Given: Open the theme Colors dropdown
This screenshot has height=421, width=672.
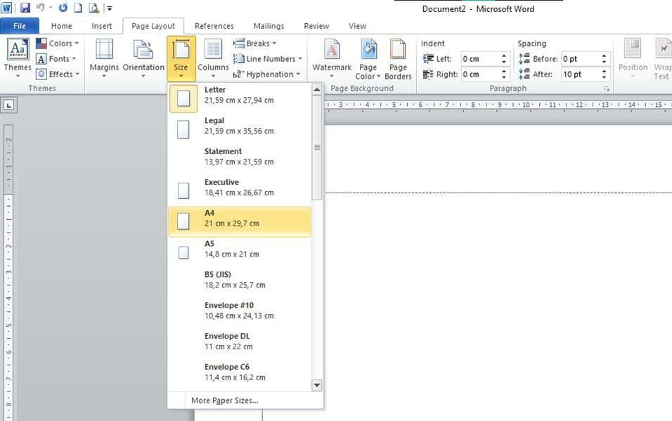Looking at the screenshot, I should coord(58,44).
